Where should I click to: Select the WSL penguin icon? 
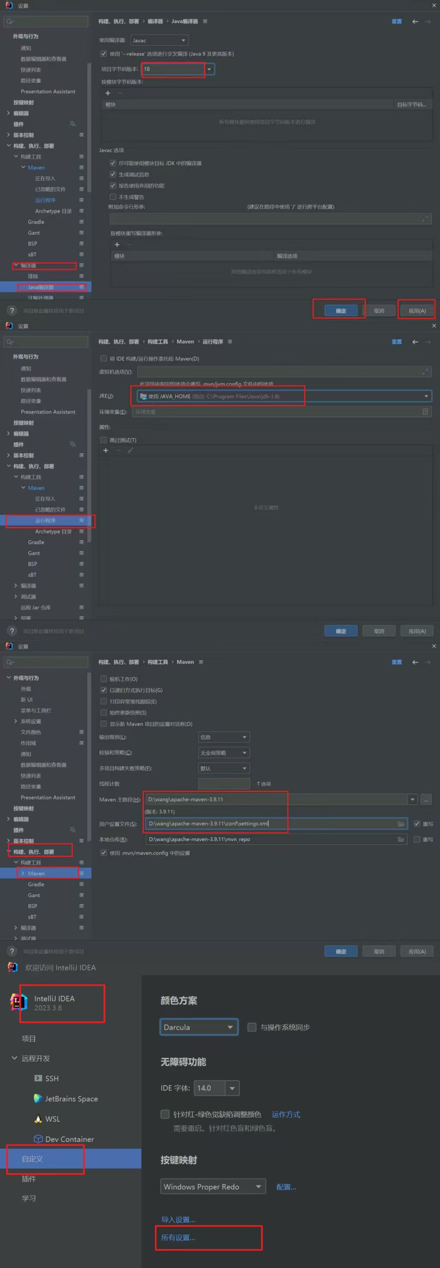pos(38,1119)
